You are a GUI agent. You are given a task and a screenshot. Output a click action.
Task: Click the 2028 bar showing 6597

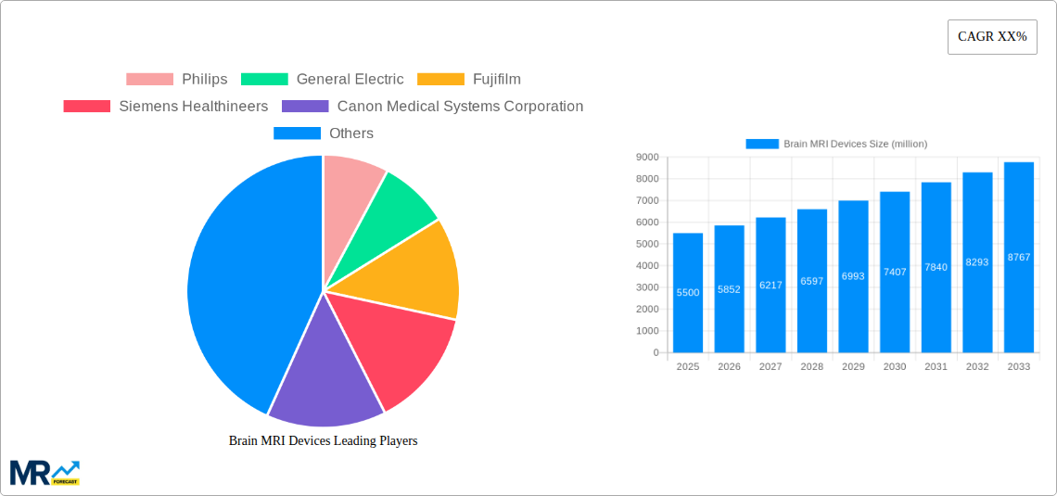pos(812,281)
